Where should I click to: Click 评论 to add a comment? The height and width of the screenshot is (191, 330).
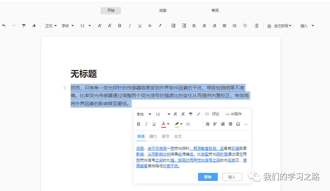212,114
